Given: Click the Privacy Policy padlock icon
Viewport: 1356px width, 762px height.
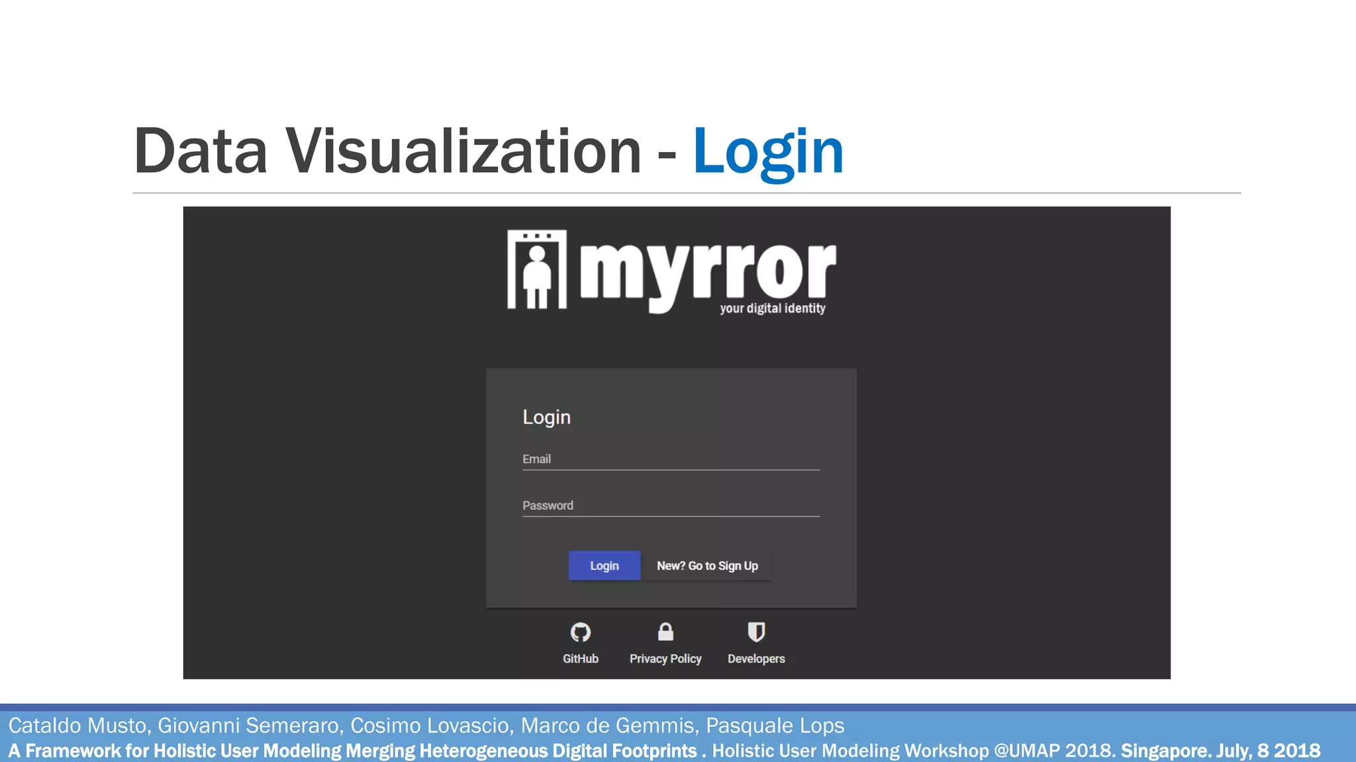Looking at the screenshot, I should click(x=665, y=632).
